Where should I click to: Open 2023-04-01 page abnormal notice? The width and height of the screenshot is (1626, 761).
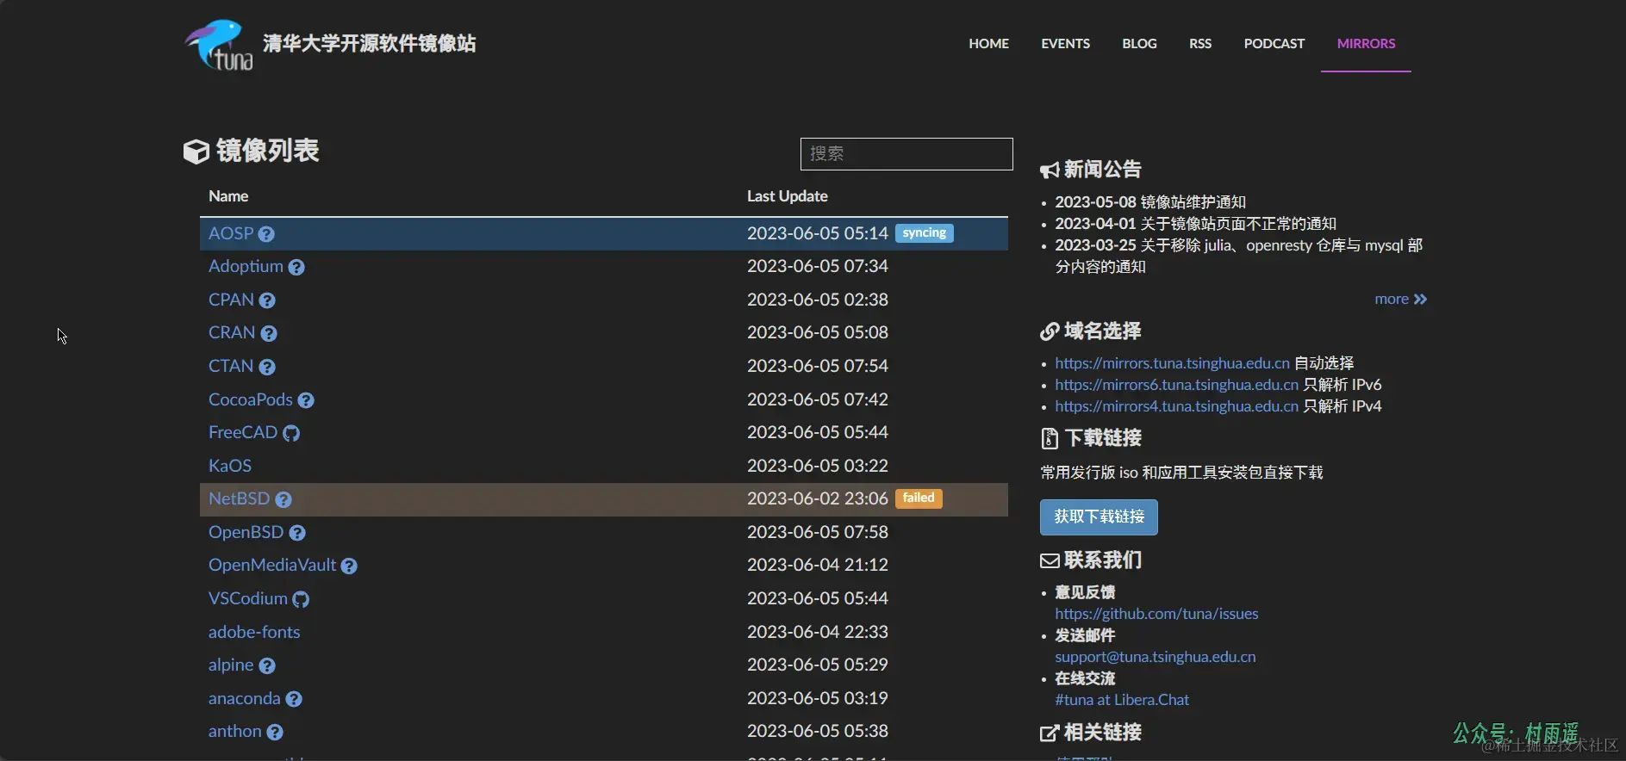click(x=1196, y=225)
